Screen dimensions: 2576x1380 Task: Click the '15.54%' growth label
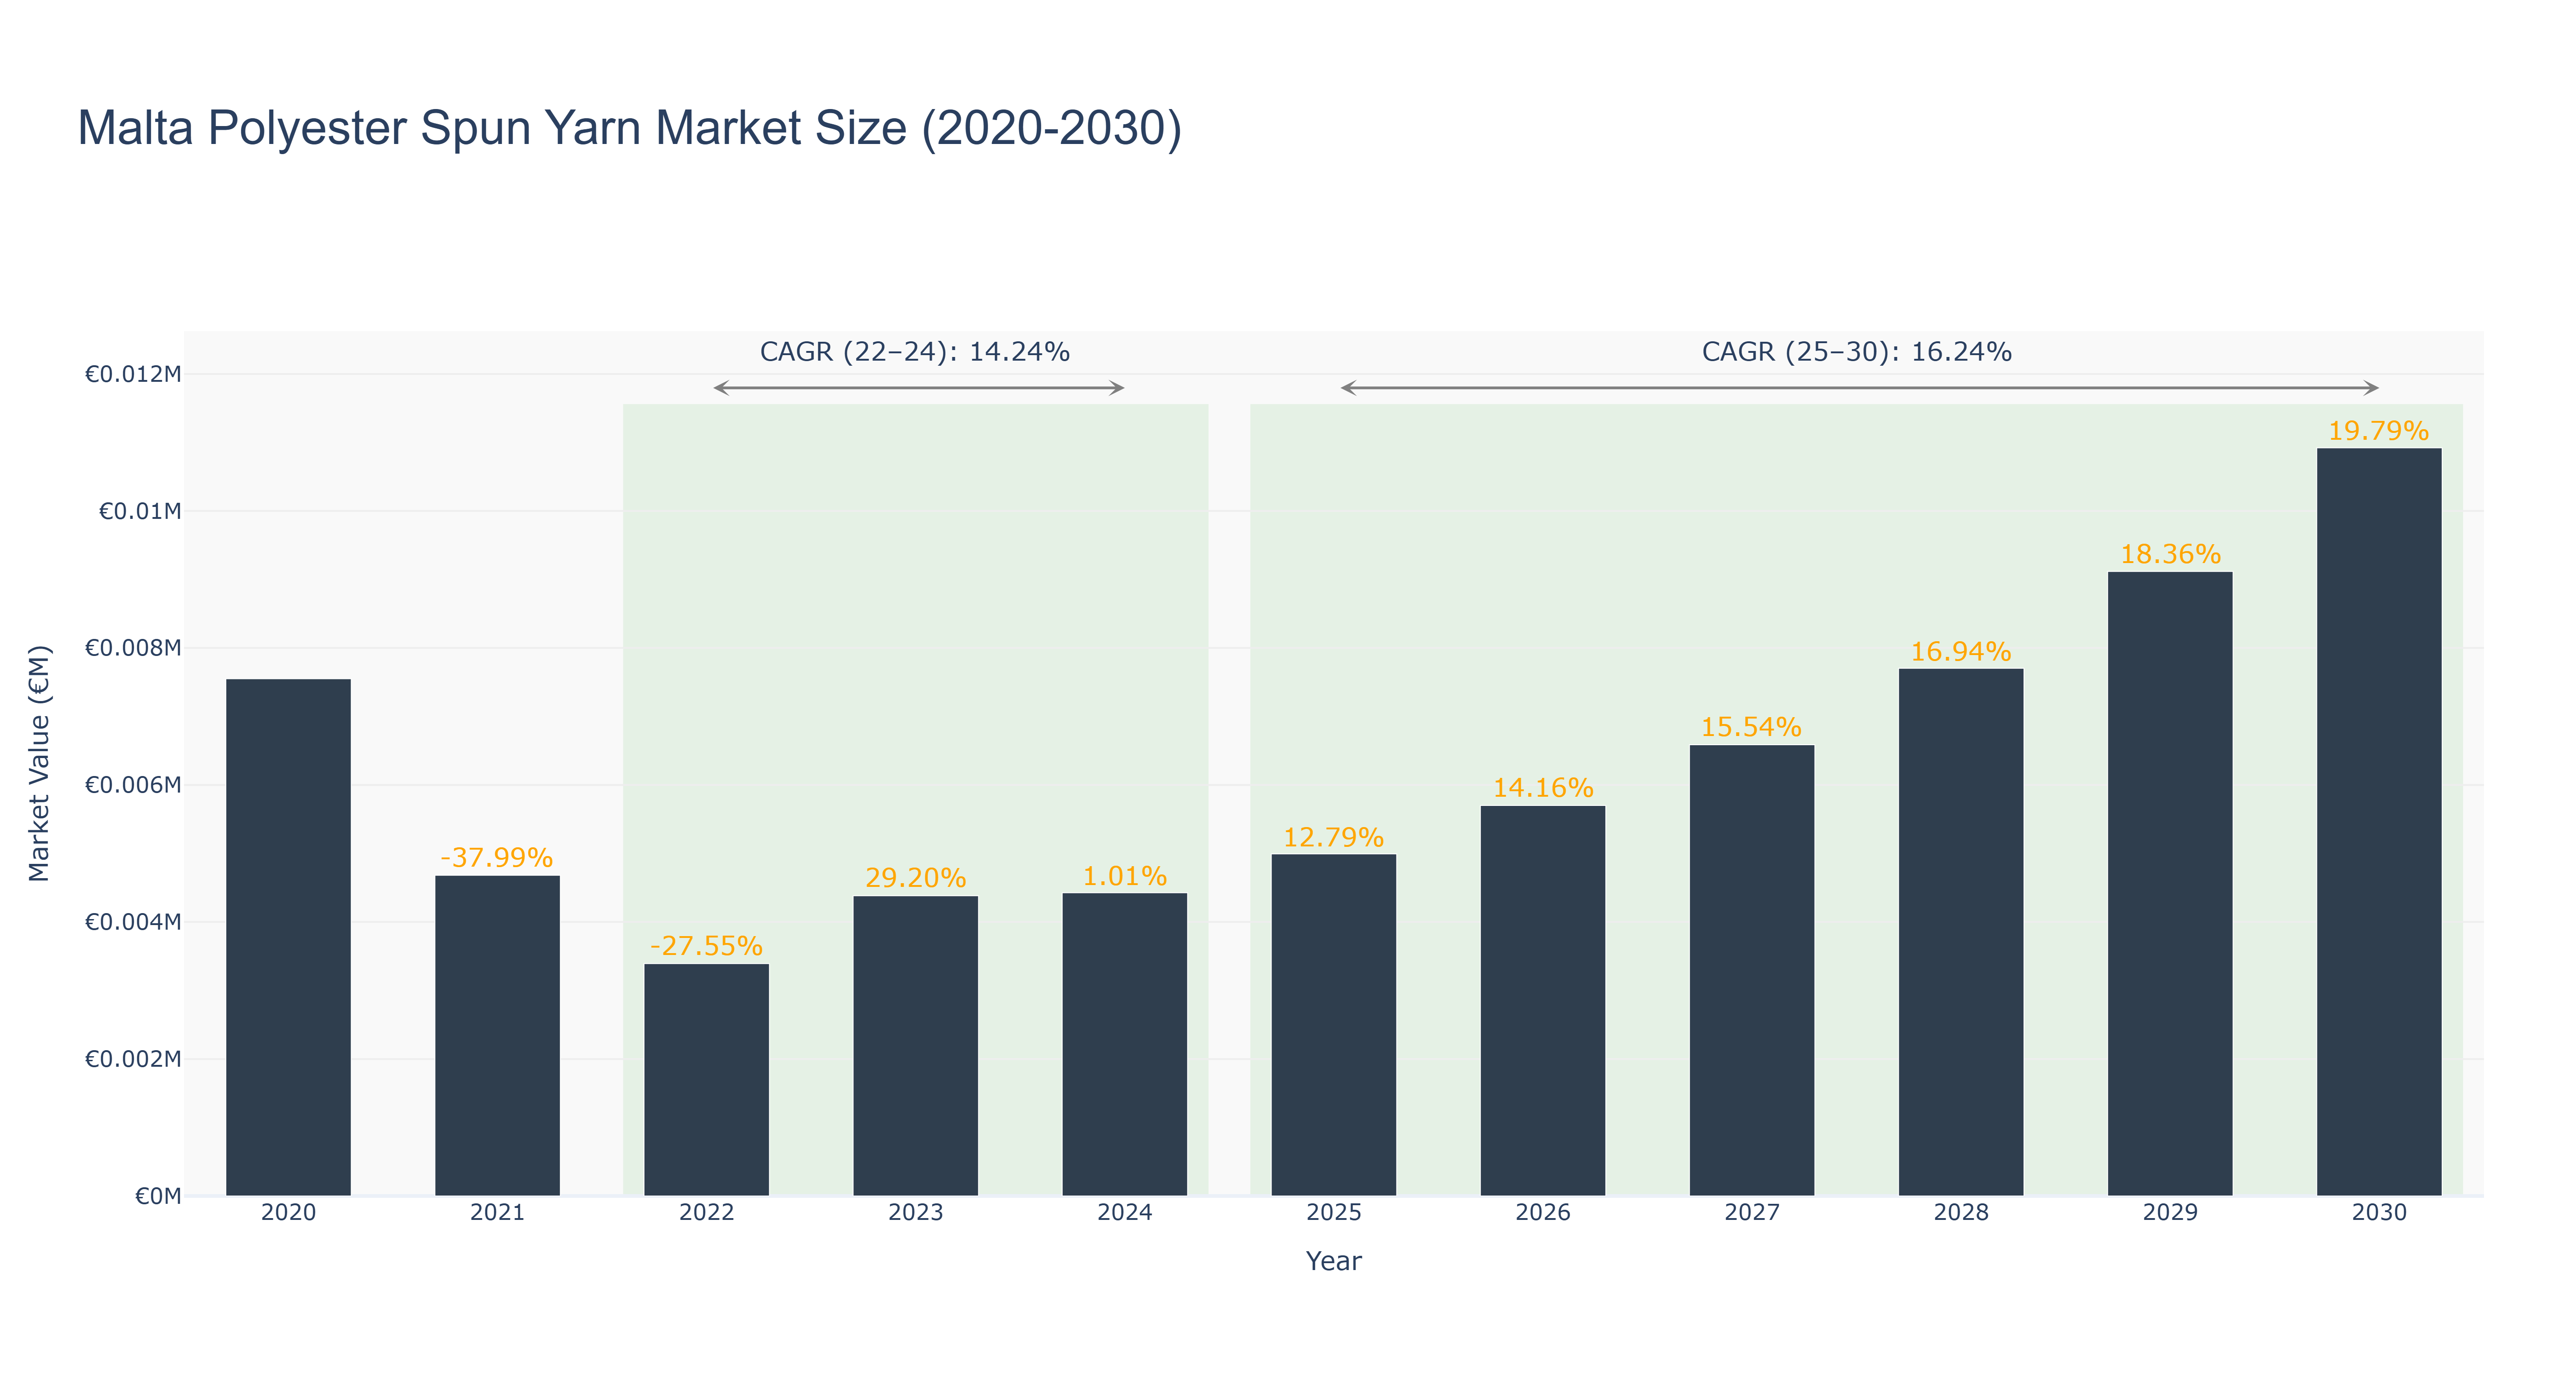[1751, 727]
